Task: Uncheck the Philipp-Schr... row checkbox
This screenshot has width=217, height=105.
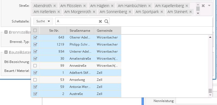Action: click(35, 44)
